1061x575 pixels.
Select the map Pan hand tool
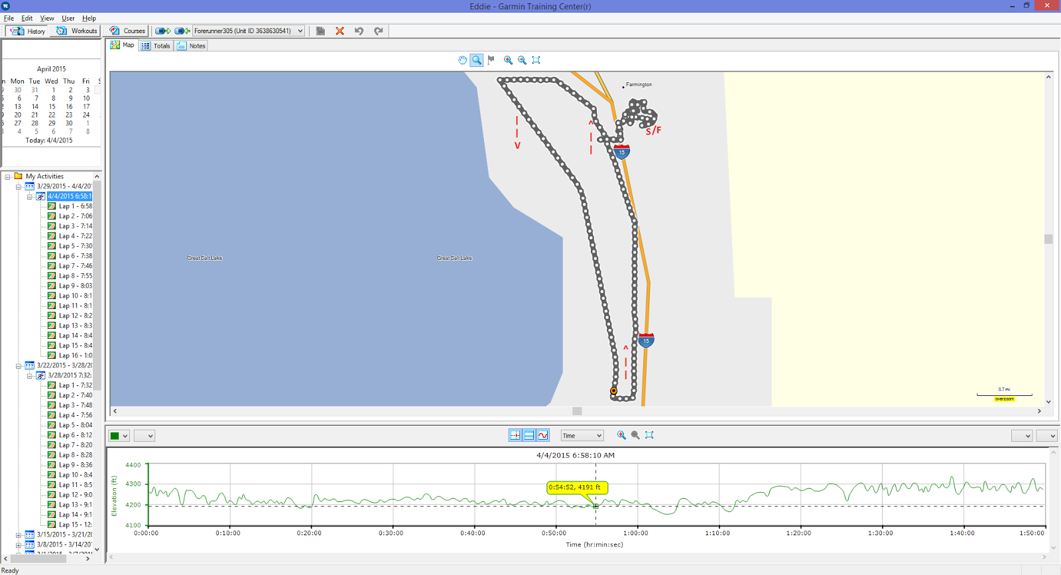click(462, 60)
